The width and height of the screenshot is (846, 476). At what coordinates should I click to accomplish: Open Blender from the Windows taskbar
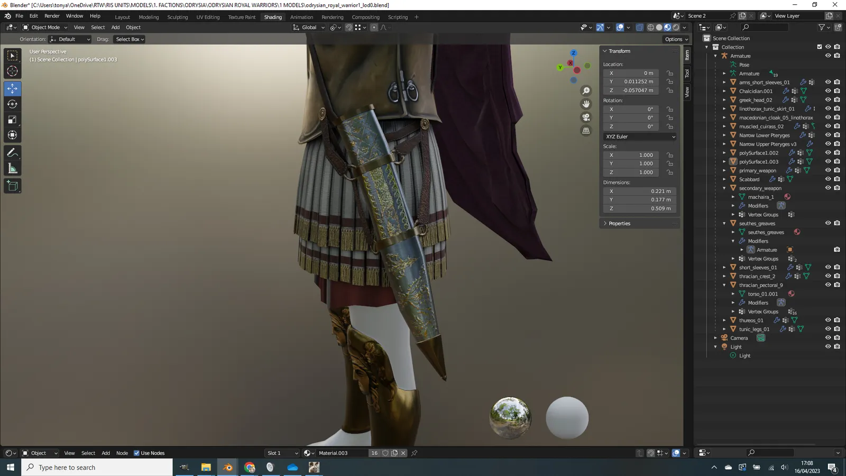pos(228,467)
